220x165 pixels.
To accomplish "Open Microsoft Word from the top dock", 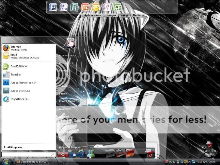I will click(x=53, y=7).
